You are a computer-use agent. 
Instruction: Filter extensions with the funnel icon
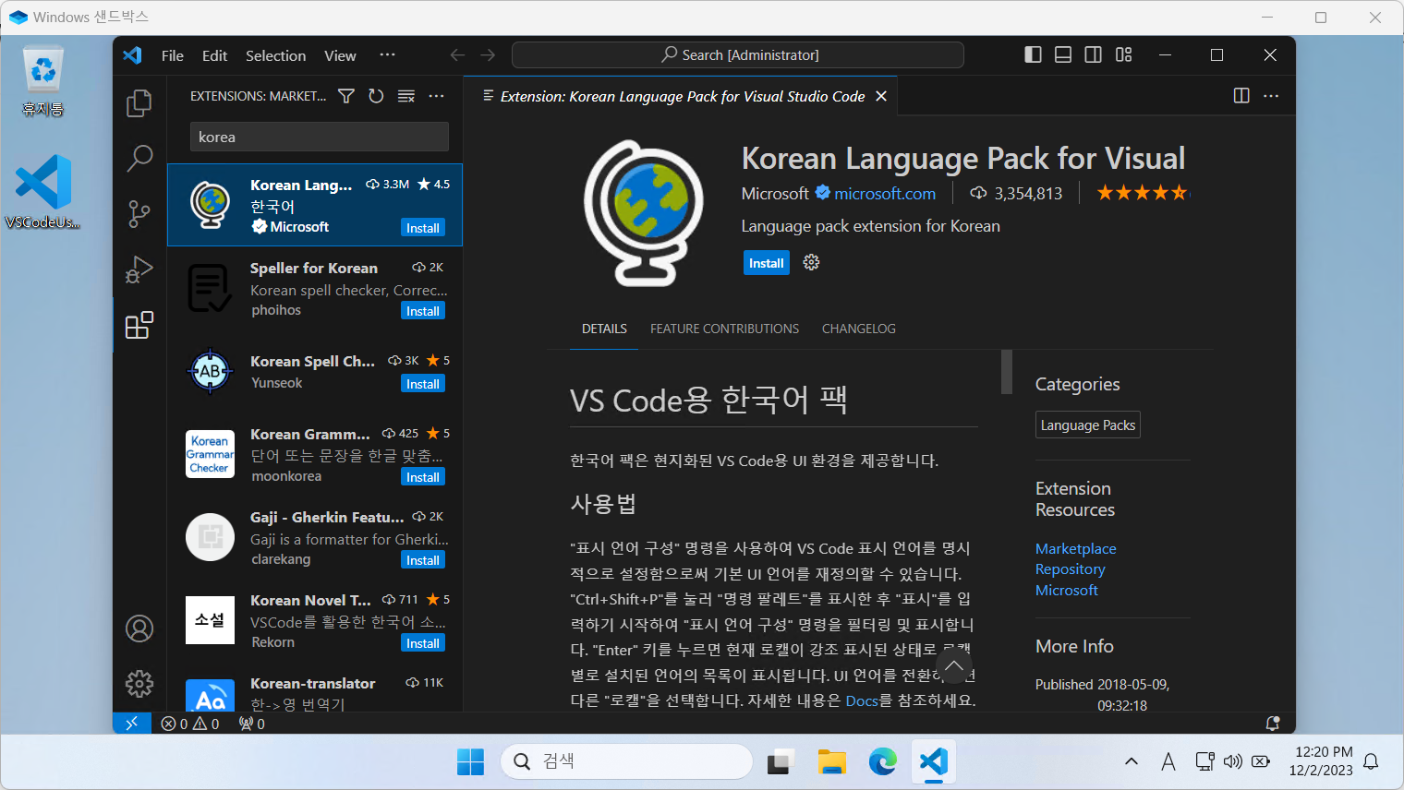pyautogui.click(x=346, y=96)
